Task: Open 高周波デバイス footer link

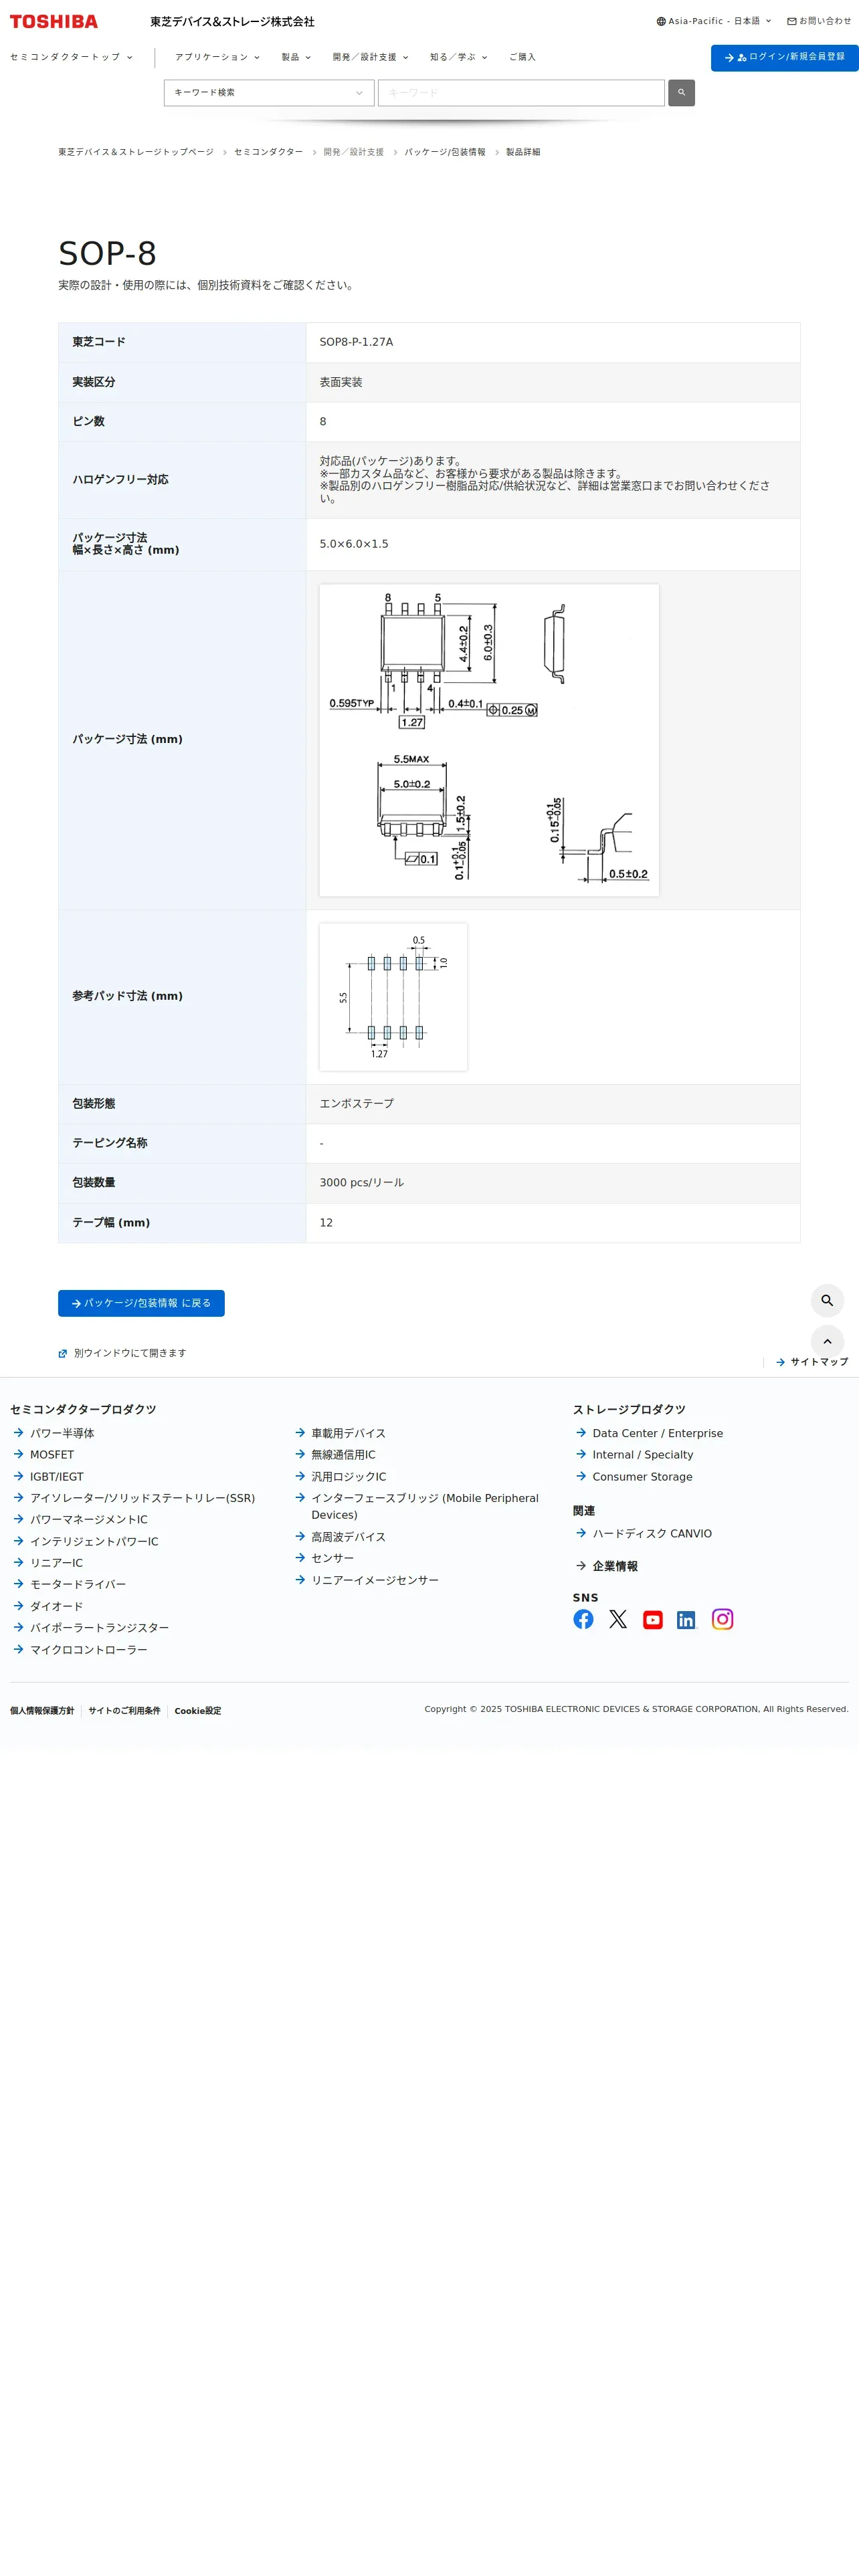Action: coord(348,1537)
